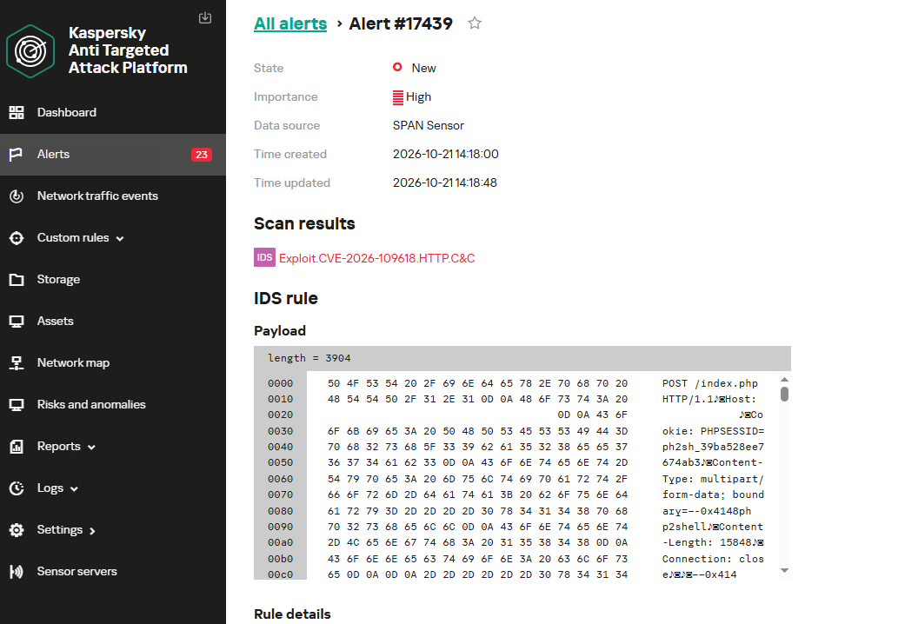Click the payload scroll up arrow
Image resolution: width=918 pixels, height=624 pixels.
[x=784, y=380]
